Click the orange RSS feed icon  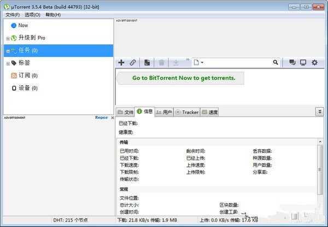point(14,75)
